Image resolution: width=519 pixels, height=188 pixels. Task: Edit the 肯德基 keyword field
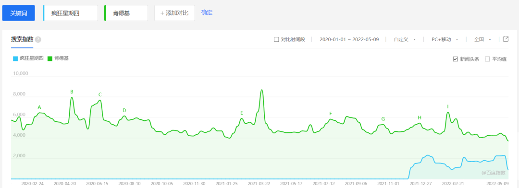click(126, 13)
